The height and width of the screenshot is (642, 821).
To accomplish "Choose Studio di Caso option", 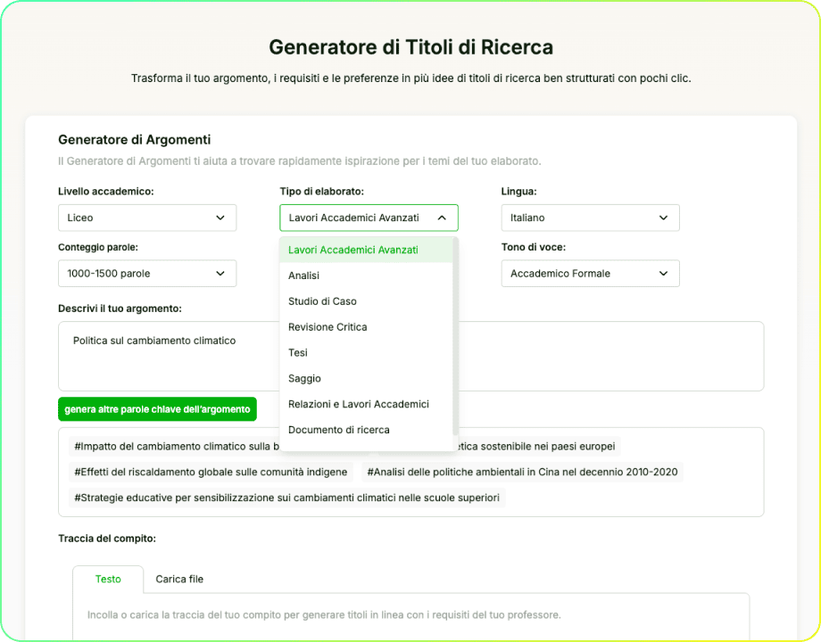I will pyautogui.click(x=366, y=300).
